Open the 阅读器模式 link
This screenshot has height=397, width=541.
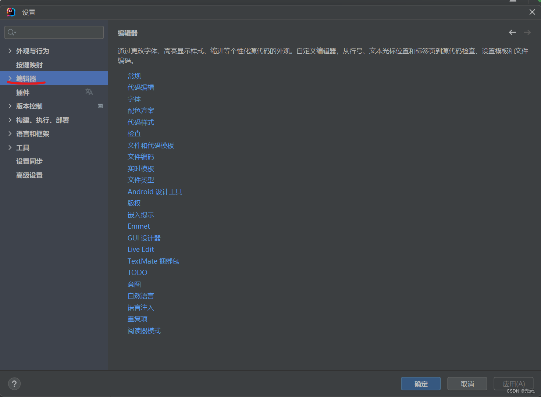144,330
